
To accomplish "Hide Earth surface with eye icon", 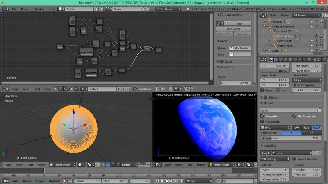I will point(312,36).
